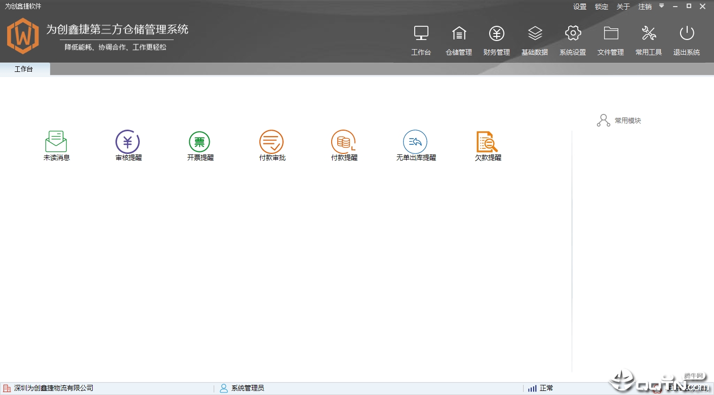Open 无单出库提醒 reminder
Screen dimensions: 714x395
416,146
